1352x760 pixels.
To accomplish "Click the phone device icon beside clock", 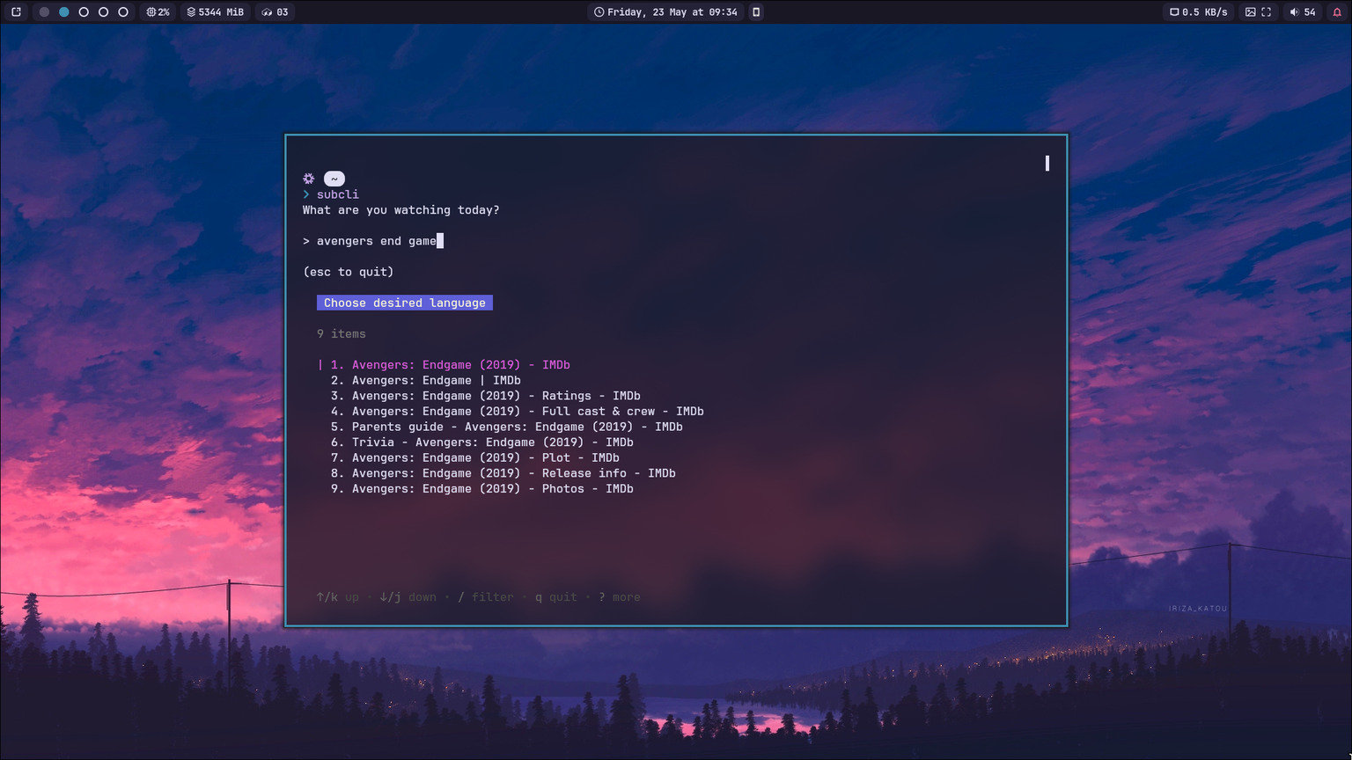I will click(755, 12).
